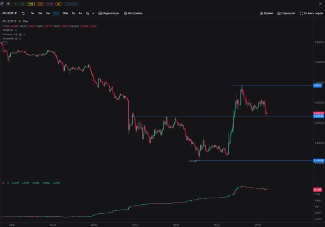The height and width of the screenshot is (227, 325).
Task: Open Индикаторы panel
Action: [x=109, y=13]
